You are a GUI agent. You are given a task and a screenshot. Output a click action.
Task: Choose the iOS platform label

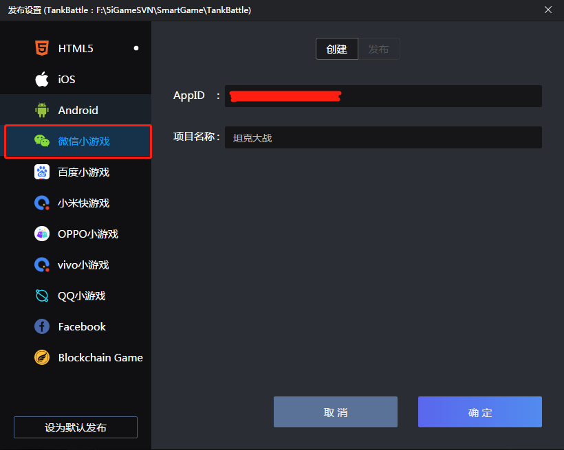pos(67,80)
